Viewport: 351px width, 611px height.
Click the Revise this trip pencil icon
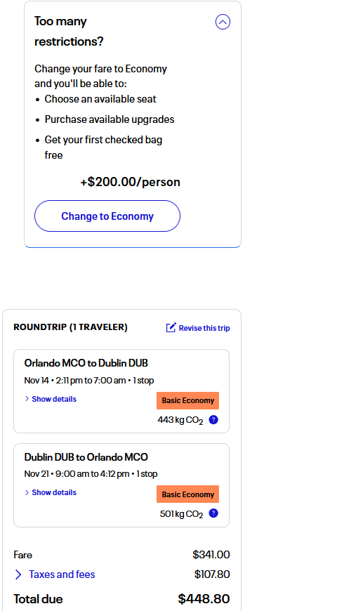point(171,328)
